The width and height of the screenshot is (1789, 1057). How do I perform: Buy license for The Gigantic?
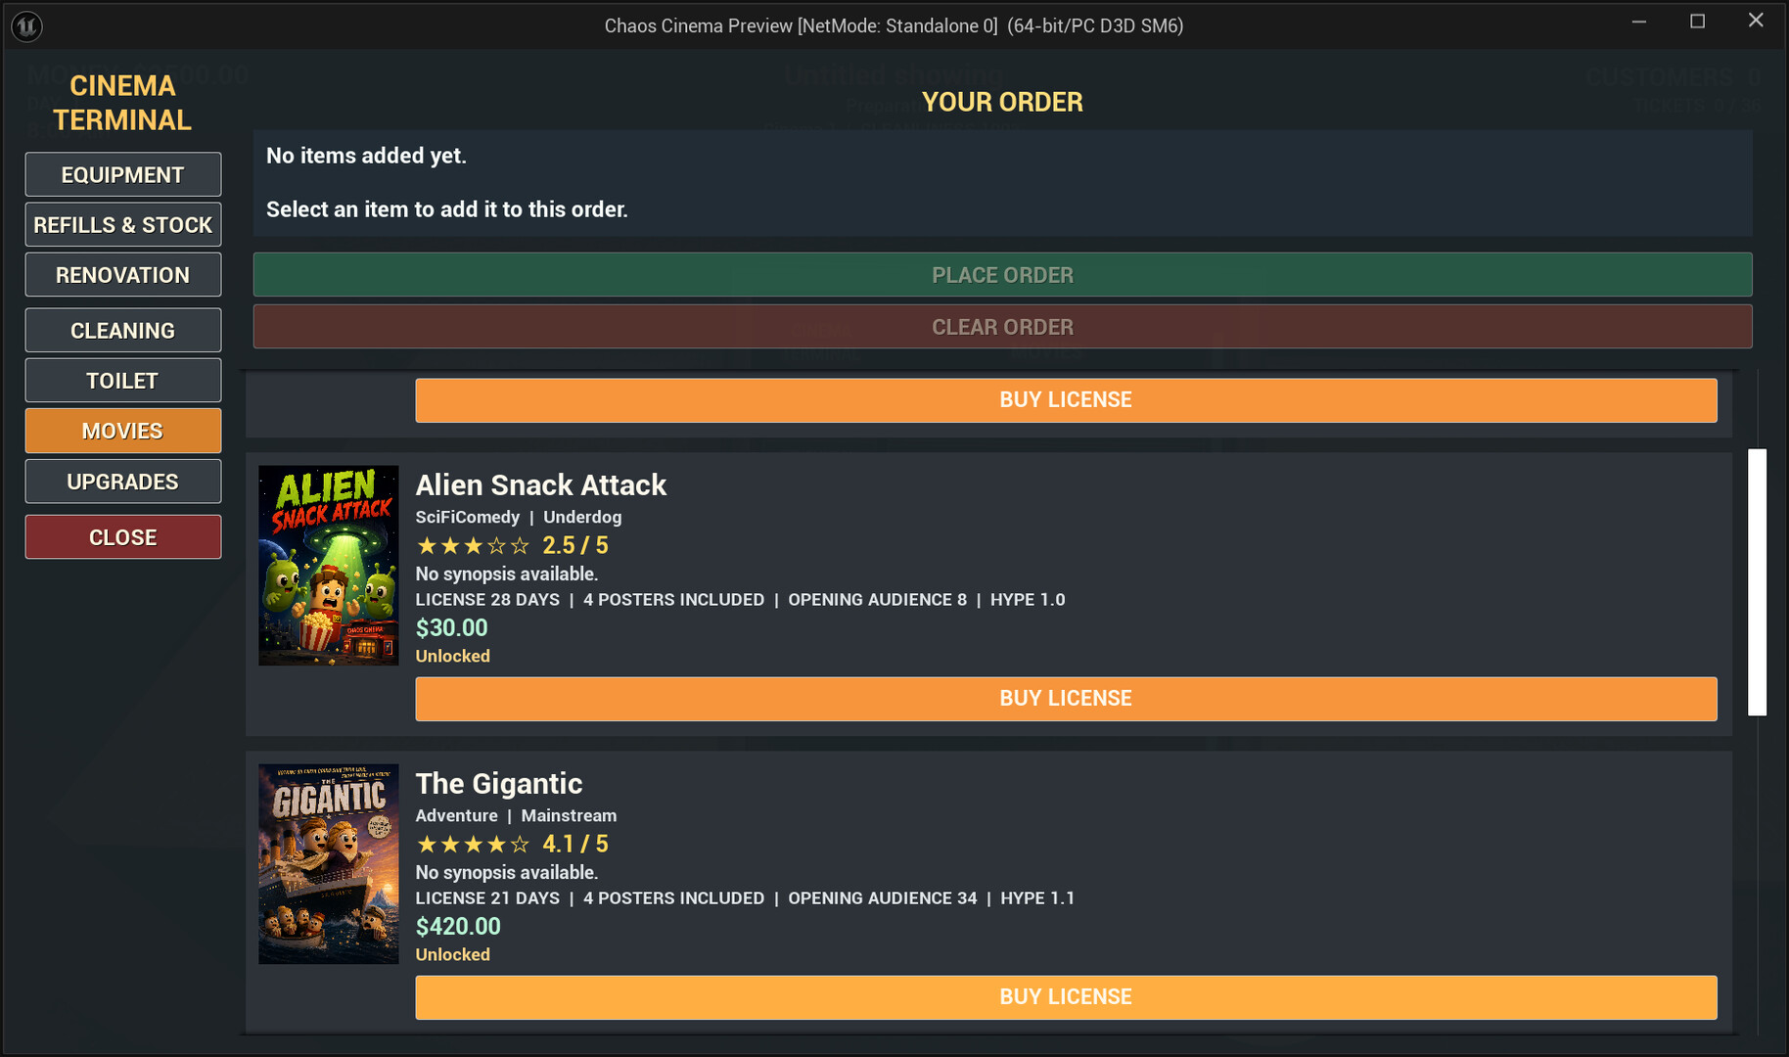point(1066,997)
